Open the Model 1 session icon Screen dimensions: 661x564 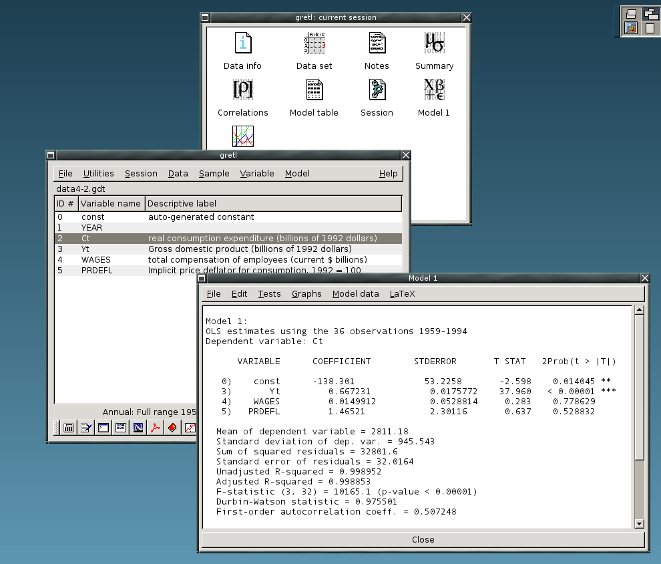coord(434,90)
